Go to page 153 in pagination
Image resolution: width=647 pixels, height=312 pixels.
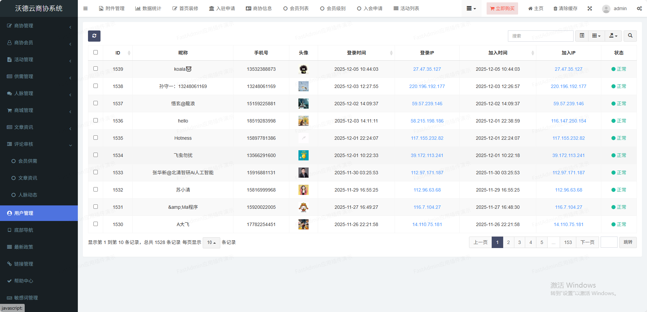(x=568, y=242)
